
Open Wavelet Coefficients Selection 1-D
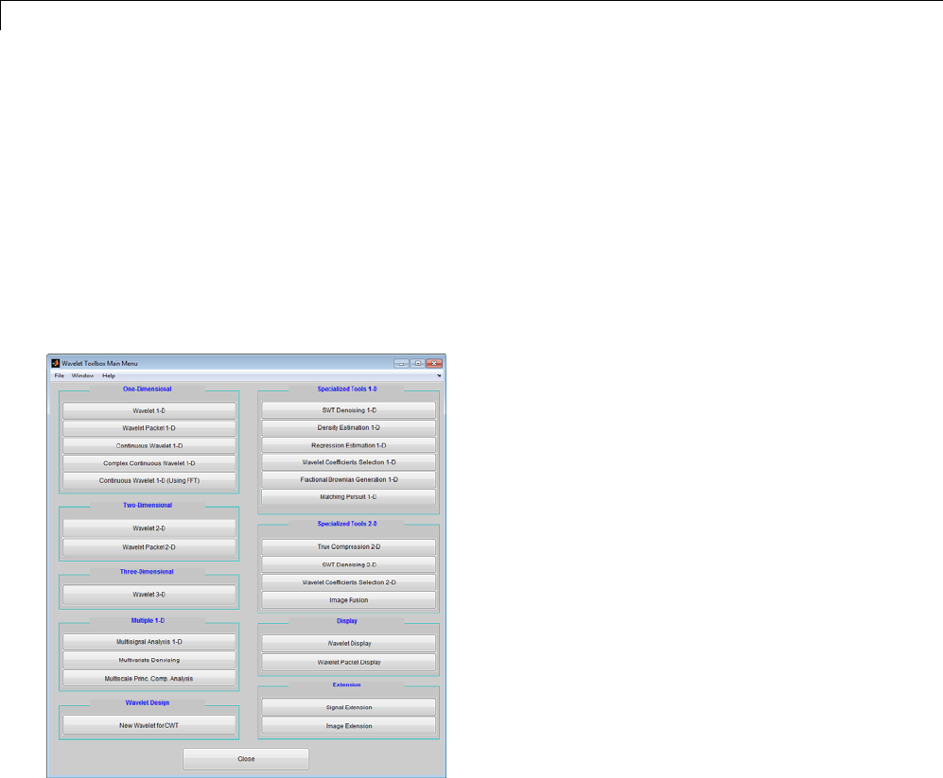pos(349,462)
